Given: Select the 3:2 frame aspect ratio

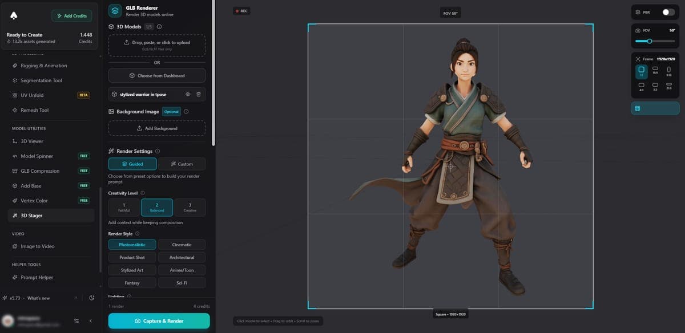Looking at the screenshot, I should [x=655, y=87].
